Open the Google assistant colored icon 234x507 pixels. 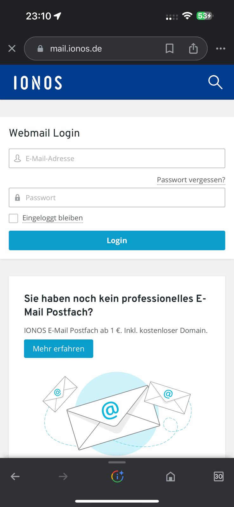117,476
